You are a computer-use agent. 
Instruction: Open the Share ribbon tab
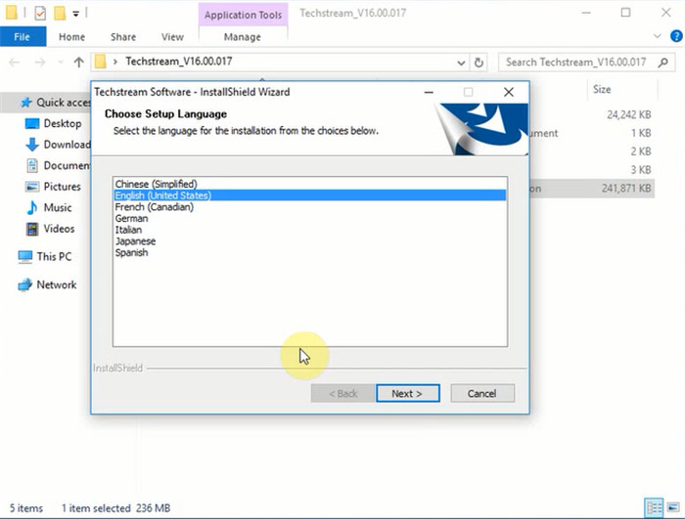(123, 37)
